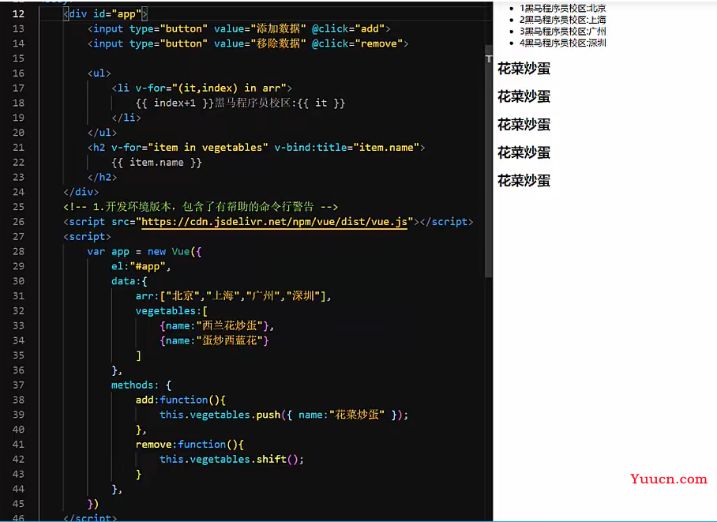Image resolution: width=717 pixels, height=522 pixels.
Task: Click the bottommost 花菜炒蛋 heading in preview
Action: [524, 181]
